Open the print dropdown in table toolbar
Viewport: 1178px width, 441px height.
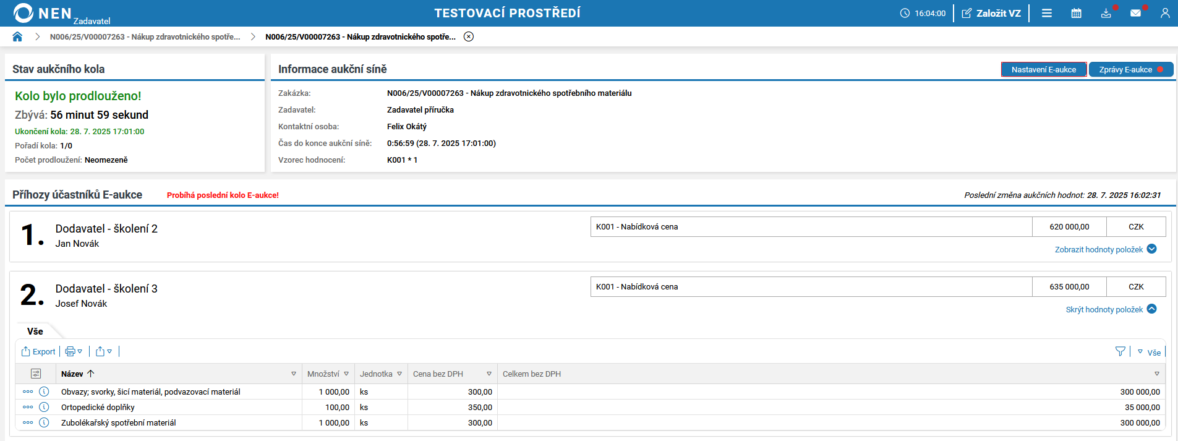coord(74,351)
